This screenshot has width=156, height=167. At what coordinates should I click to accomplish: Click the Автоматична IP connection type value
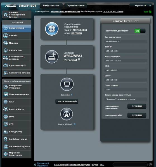(x=126, y=41)
